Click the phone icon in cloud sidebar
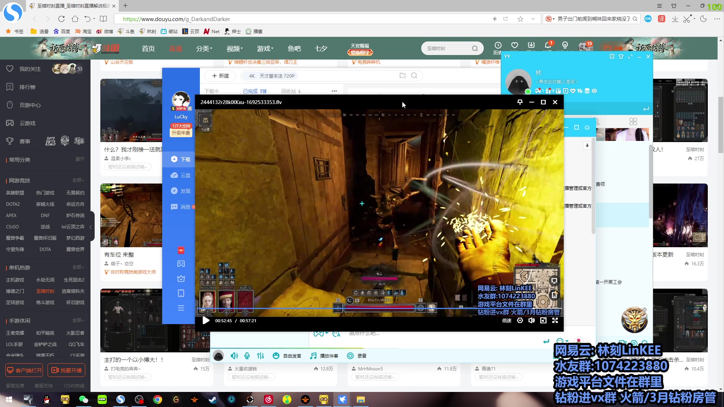Image resolution: width=724 pixels, height=407 pixels. (x=181, y=293)
